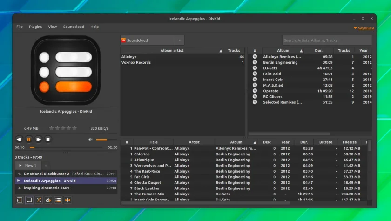Open the Plugins menu
The image size is (391, 221).
click(35, 27)
